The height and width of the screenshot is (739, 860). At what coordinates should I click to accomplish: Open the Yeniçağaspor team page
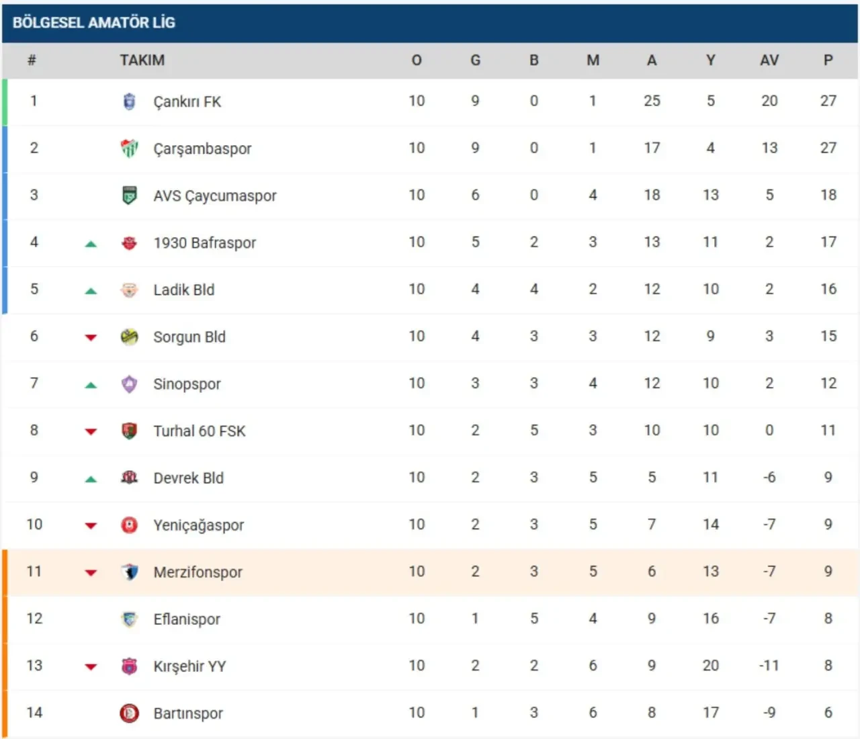(x=199, y=525)
